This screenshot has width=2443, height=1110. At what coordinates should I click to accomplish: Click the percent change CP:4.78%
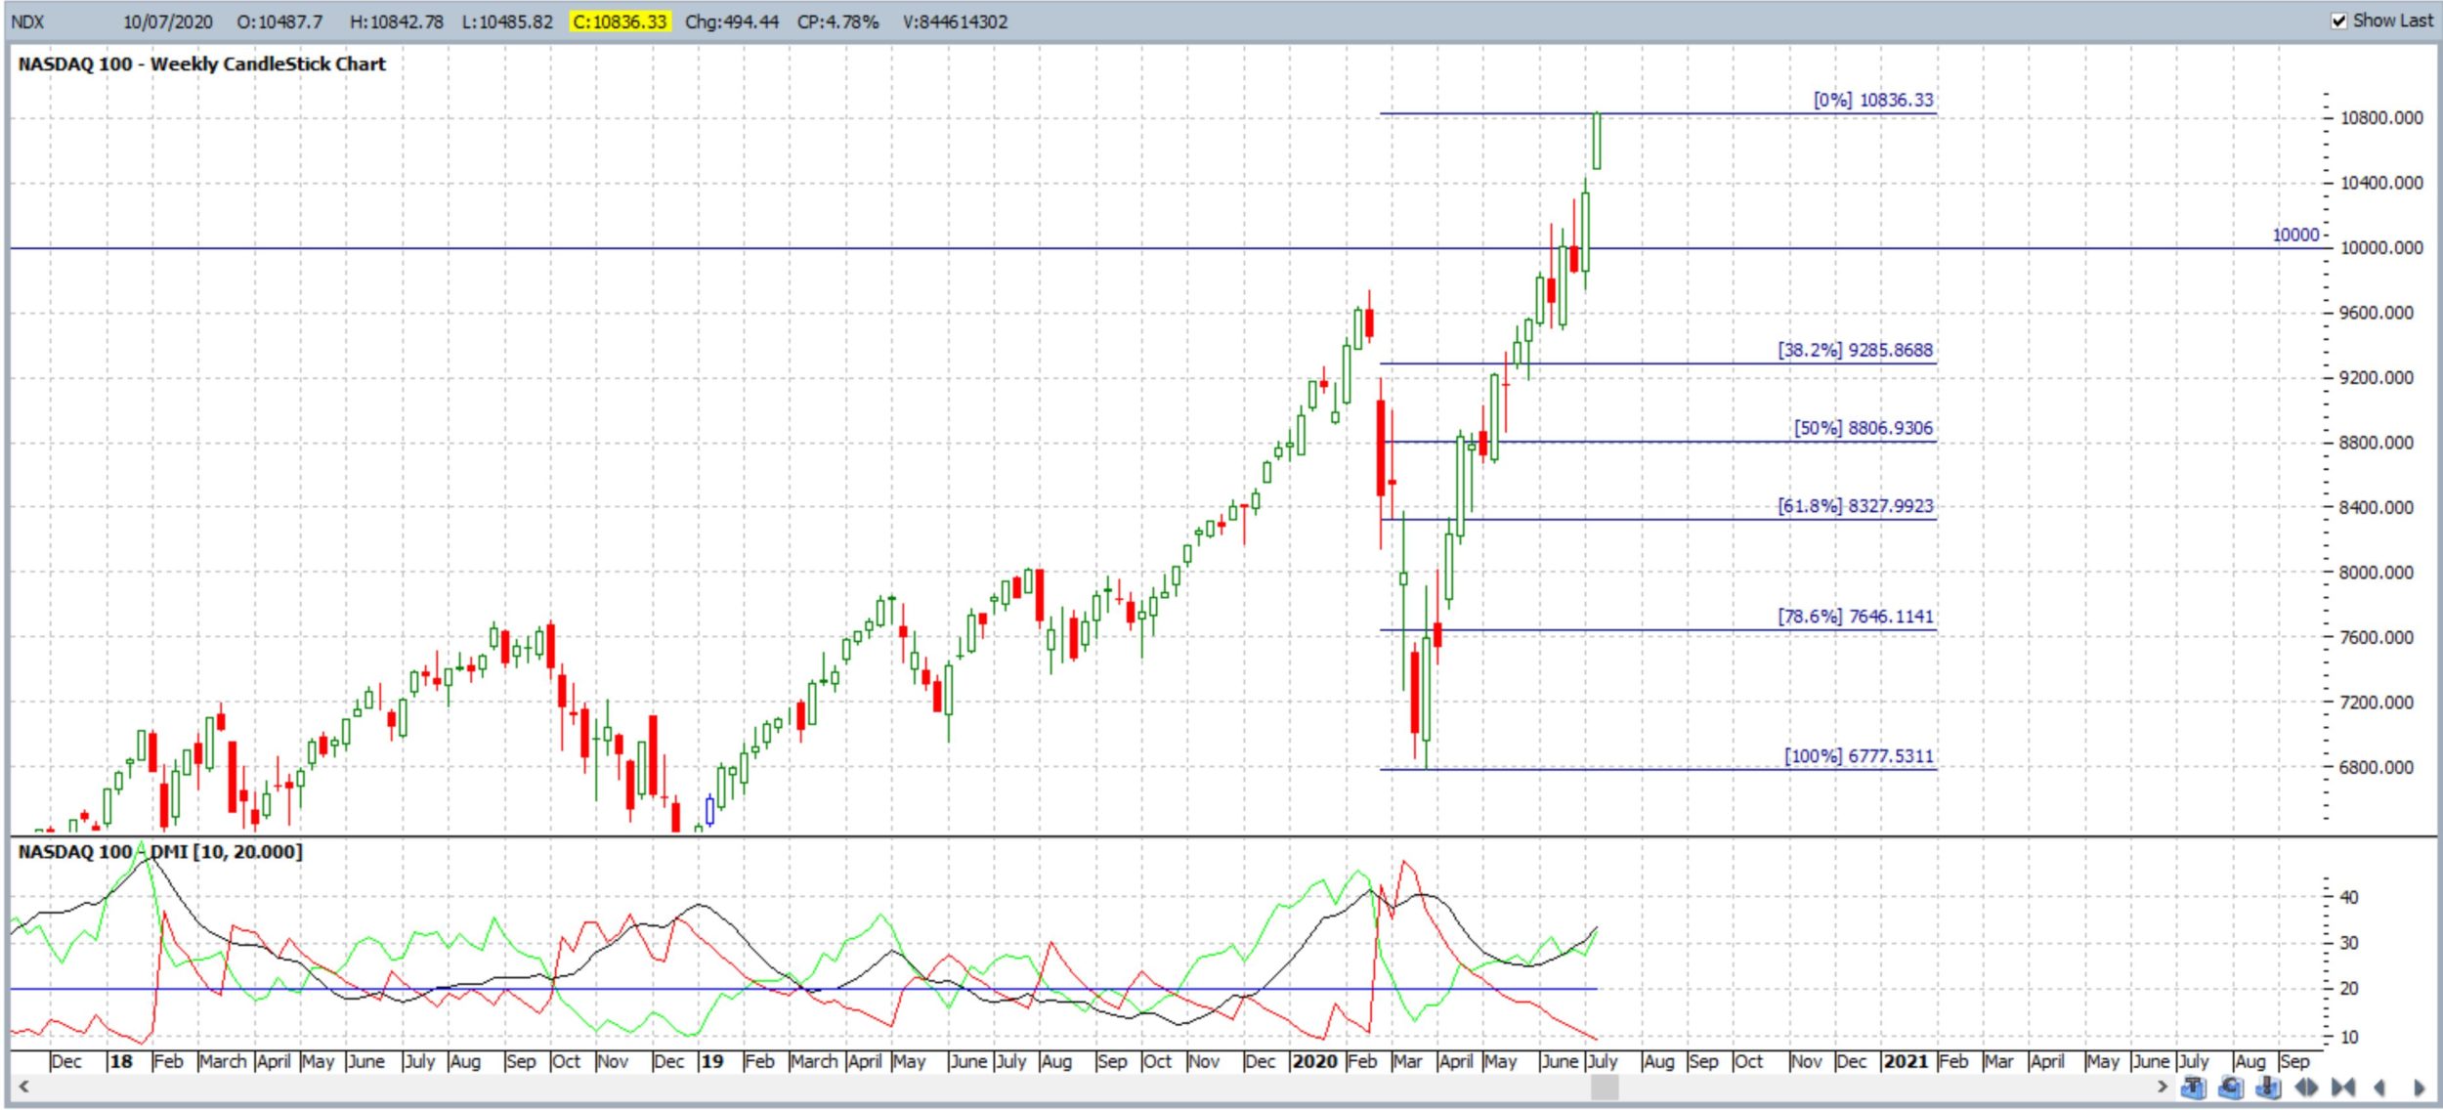coord(838,21)
